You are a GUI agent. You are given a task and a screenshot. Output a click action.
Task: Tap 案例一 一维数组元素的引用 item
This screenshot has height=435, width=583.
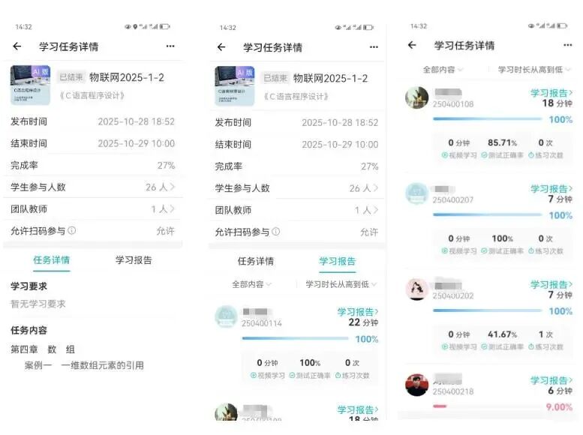(x=84, y=365)
